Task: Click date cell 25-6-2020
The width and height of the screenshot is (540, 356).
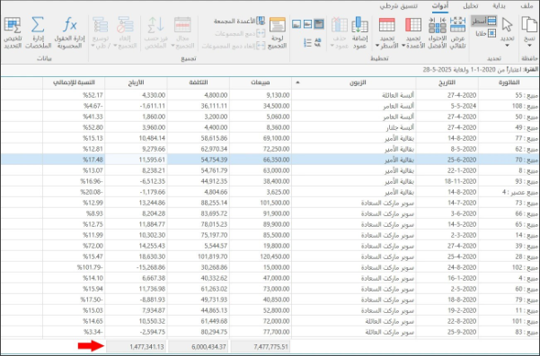Action: 447,160
